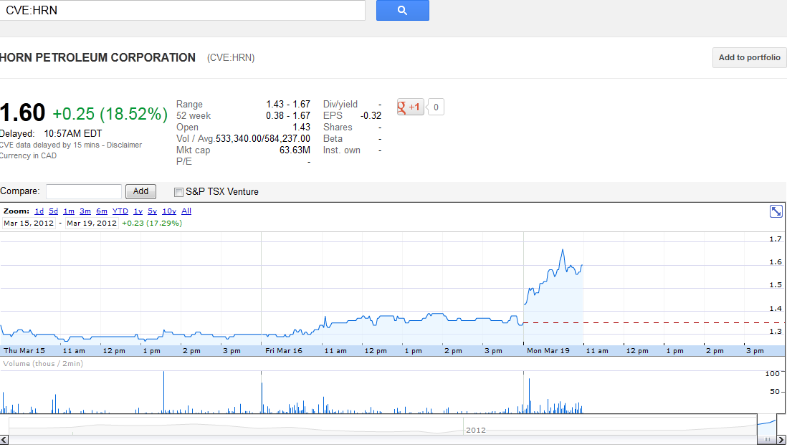Click the Mar 15, 2012 start date field
Screen dimensions: 787x447
29,223
